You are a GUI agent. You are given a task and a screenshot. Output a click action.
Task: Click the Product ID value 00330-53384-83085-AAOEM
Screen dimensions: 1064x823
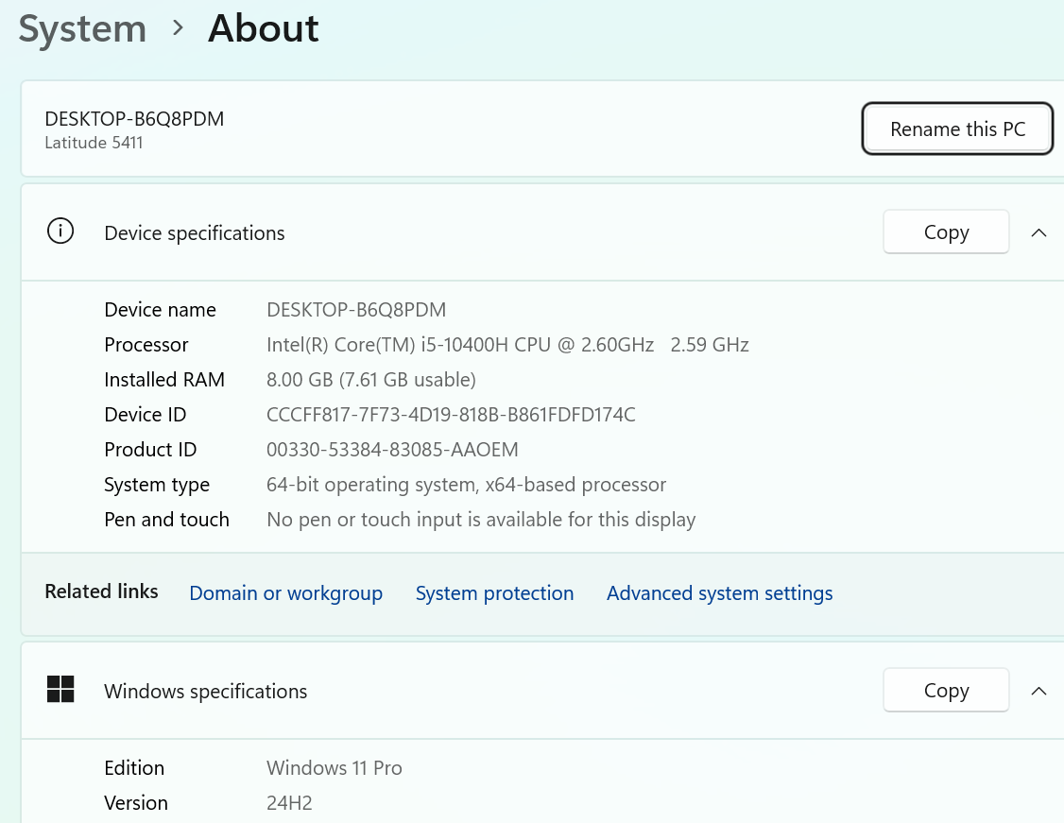point(392,450)
